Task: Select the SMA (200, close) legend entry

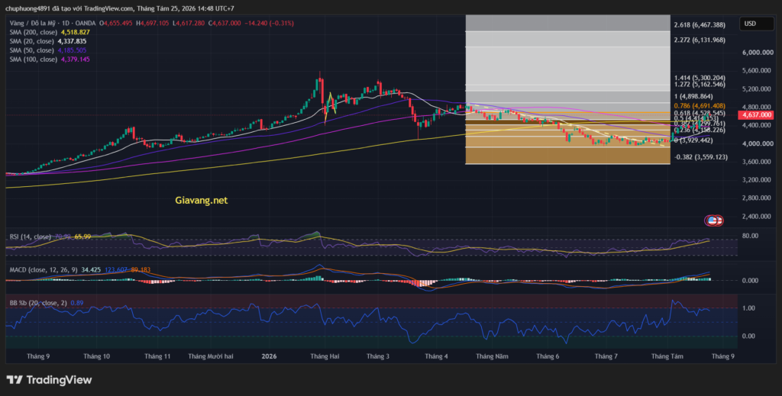Action: pos(34,32)
